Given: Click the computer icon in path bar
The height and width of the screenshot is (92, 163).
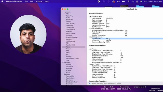Looking at the screenshot, I should coord(90,84).
